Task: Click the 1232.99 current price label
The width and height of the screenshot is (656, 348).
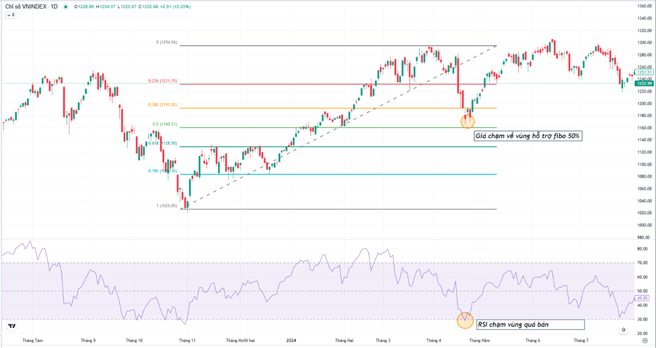Action: pyautogui.click(x=645, y=83)
